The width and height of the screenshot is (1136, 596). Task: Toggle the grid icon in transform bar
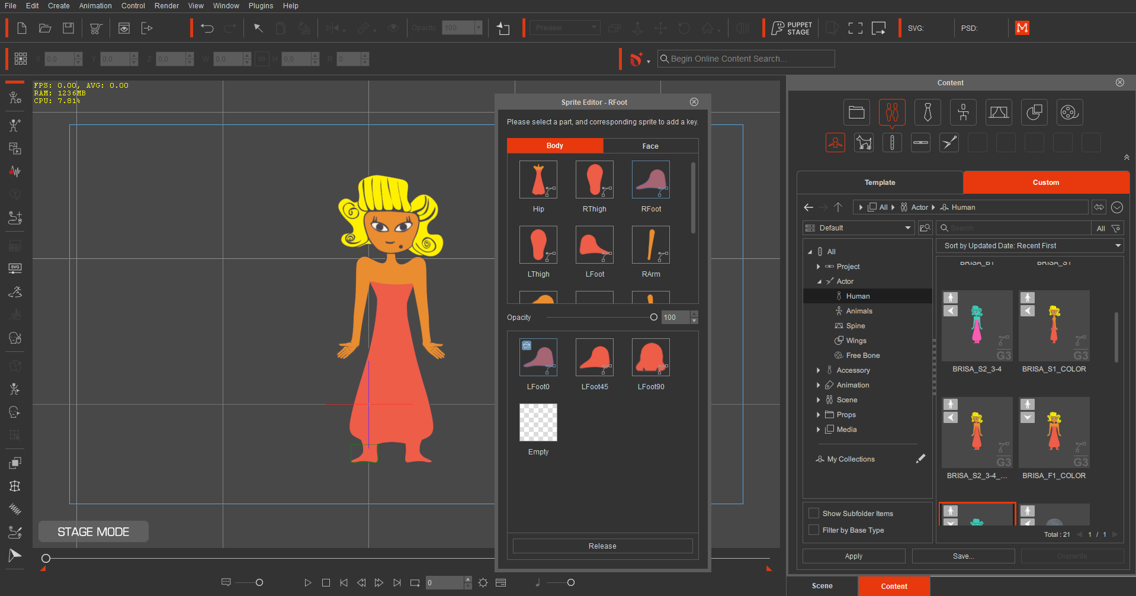pos(21,59)
